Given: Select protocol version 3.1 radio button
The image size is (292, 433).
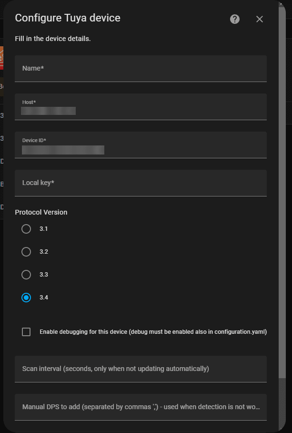Looking at the screenshot, I should tap(26, 229).
